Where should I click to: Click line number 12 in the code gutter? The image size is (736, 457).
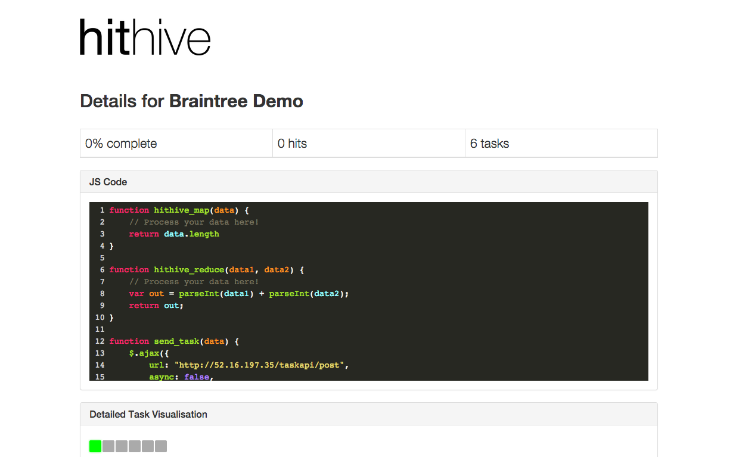pyautogui.click(x=100, y=341)
